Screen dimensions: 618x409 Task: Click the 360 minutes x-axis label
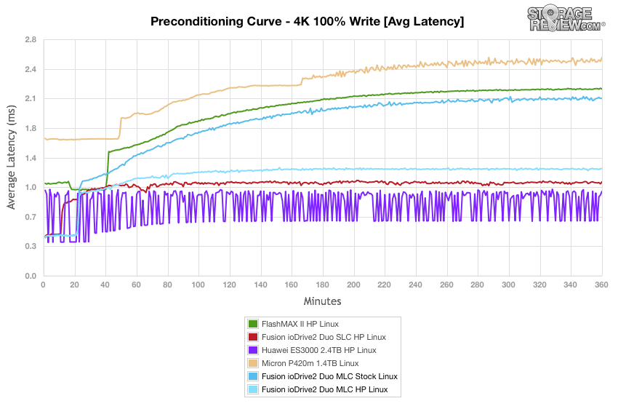[601, 285]
